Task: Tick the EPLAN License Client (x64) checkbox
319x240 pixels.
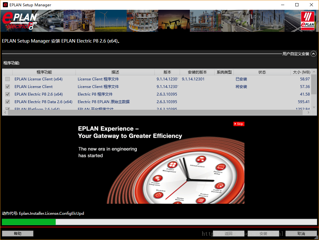Action: (8, 79)
